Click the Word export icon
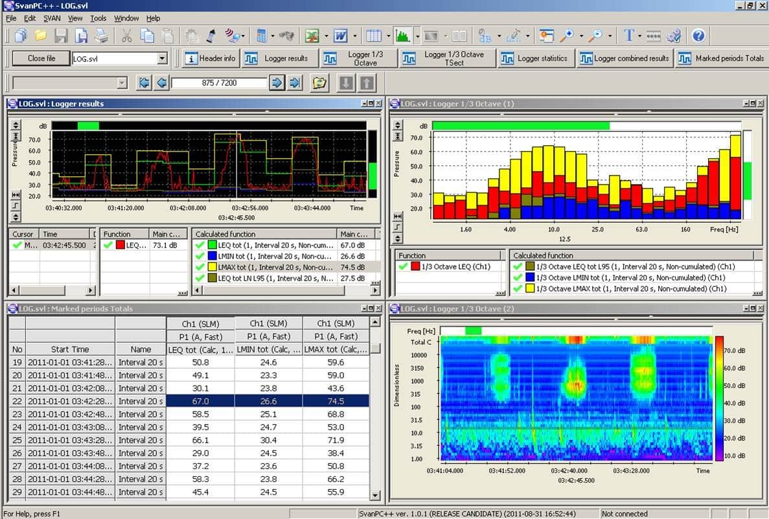This screenshot has height=519, width=769. coord(341,36)
